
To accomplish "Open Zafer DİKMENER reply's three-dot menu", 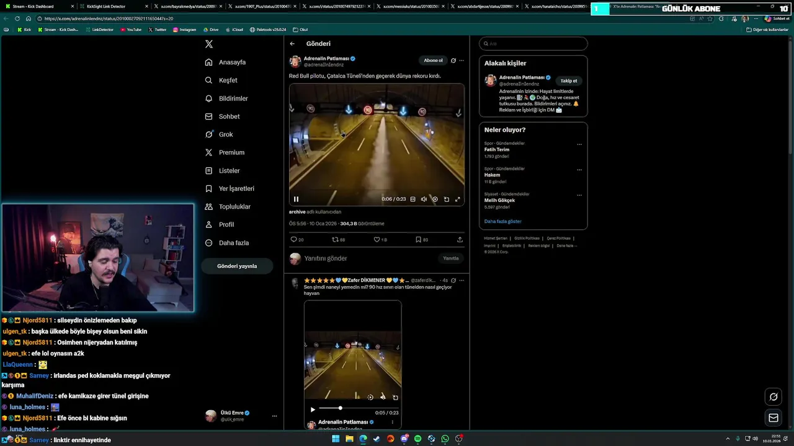I will pos(462,281).
